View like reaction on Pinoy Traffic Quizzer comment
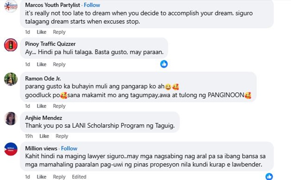Image resolution: width=291 pixels, height=180 pixels. point(164,64)
